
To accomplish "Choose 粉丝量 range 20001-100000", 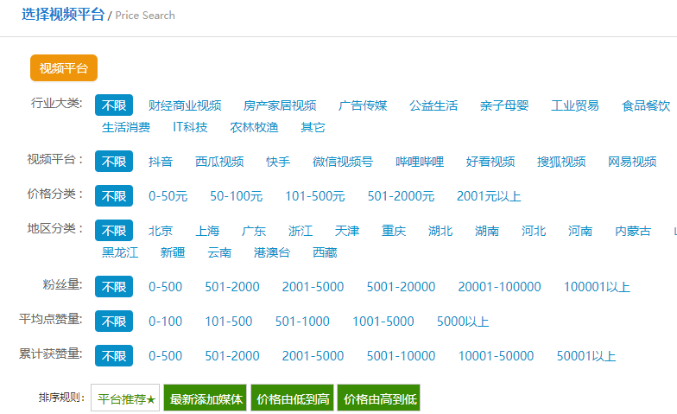I will click(499, 287).
